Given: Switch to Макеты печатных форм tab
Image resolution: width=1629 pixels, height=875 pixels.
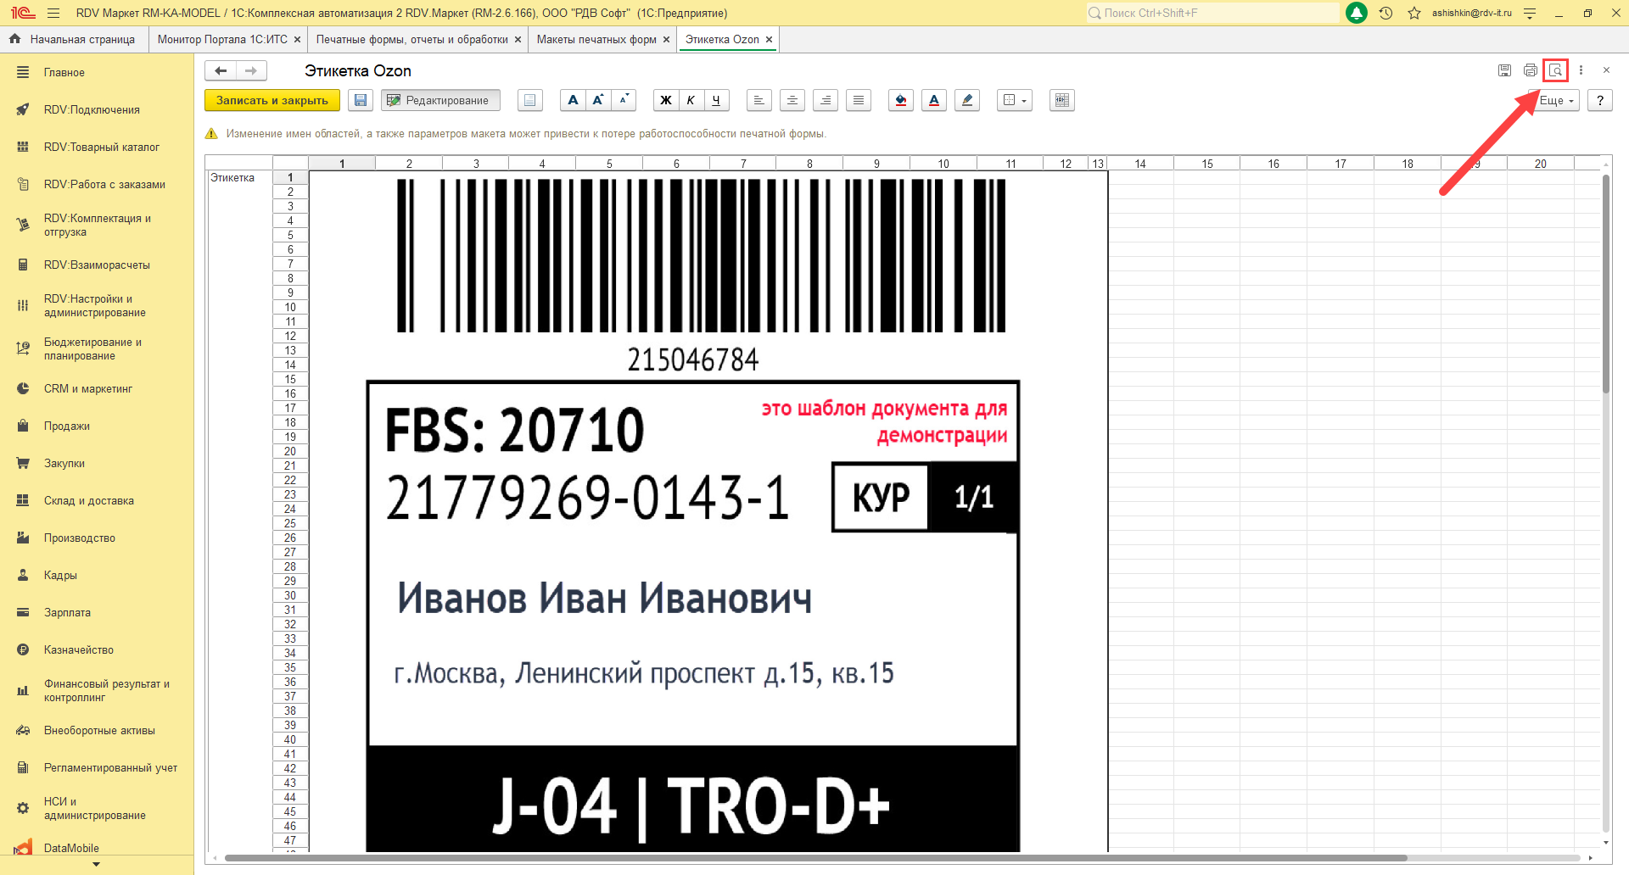Looking at the screenshot, I should 596,39.
